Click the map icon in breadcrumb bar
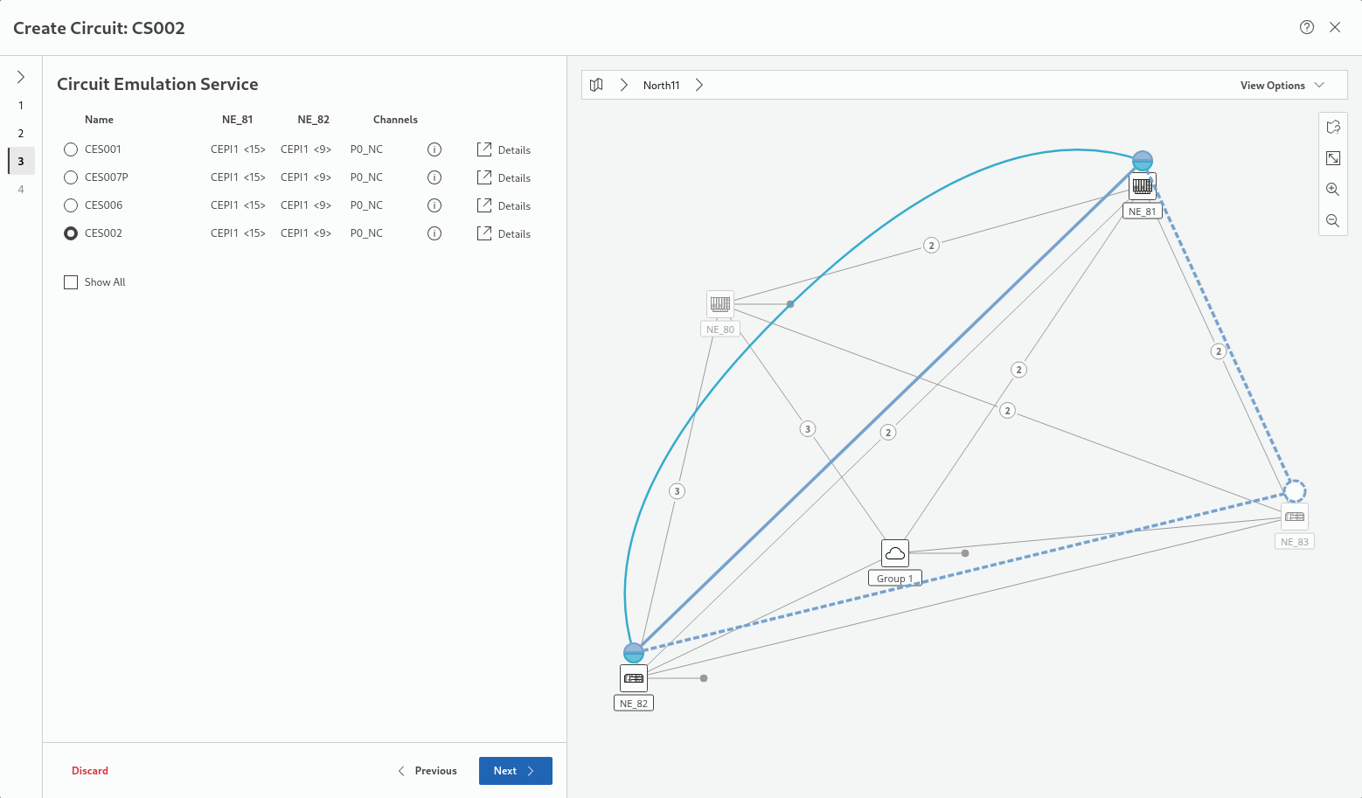Image resolution: width=1362 pixels, height=798 pixels. [596, 85]
